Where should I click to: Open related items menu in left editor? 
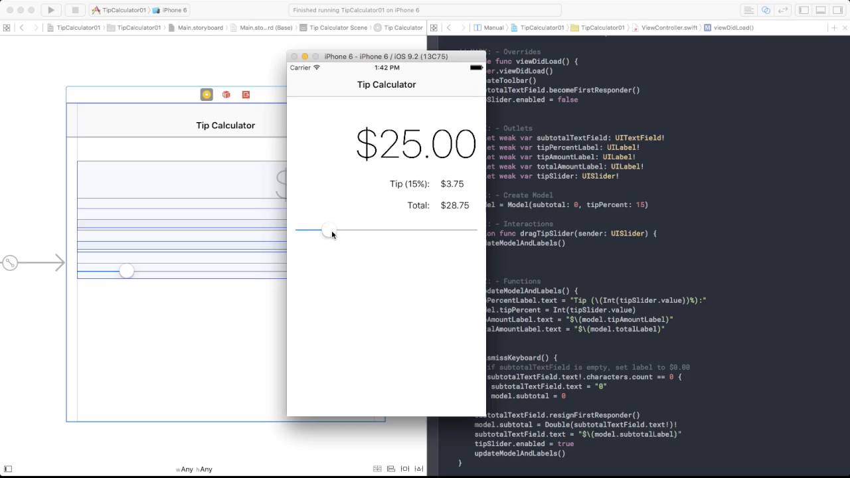click(x=7, y=28)
